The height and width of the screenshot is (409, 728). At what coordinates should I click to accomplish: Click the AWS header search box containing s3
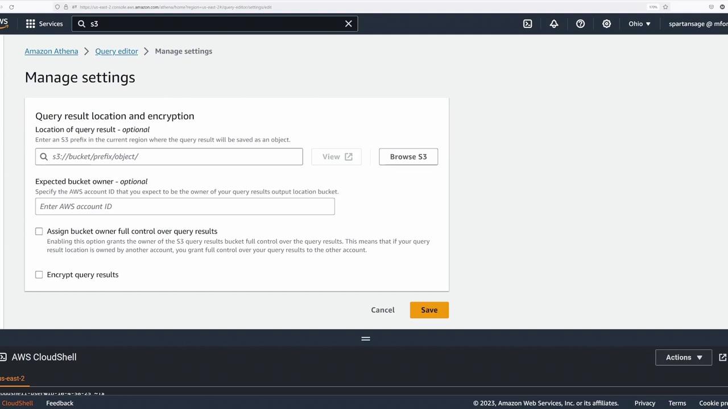click(215, 24)
